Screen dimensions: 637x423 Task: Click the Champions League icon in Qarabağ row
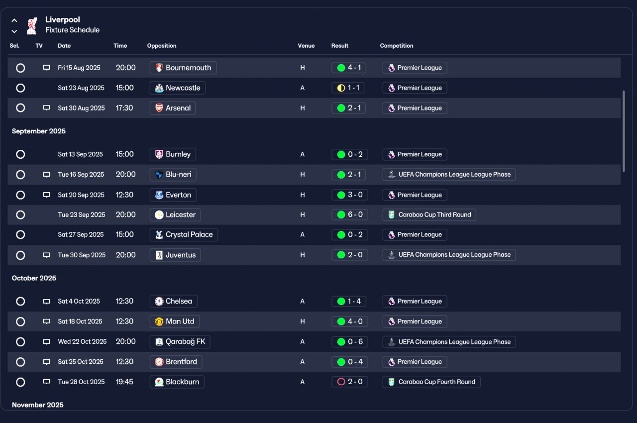pos(392,342)
